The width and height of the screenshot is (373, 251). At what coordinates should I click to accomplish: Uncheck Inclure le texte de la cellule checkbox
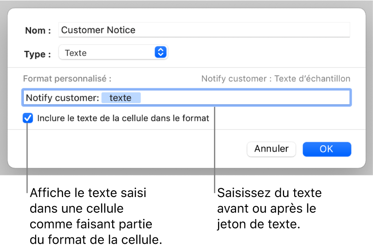point(28,118)
